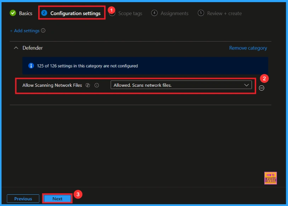
Task: Click the step 4 circle icon for Assignments
Action: [154, 13]
